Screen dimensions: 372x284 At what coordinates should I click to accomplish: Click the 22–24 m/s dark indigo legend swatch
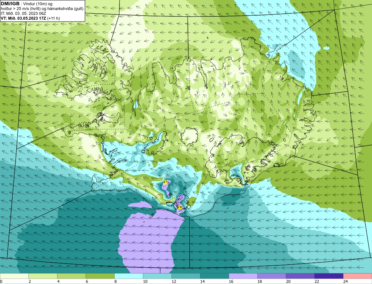[329, 276]
